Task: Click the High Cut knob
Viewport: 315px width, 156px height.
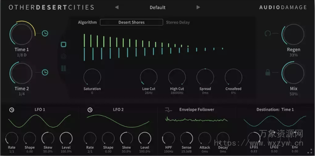Action: click(x=177, y=77)
